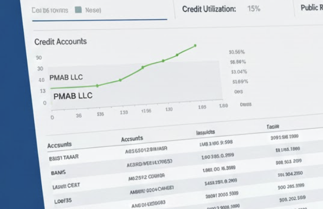Select the PMAB LLC label beside axis value 40
The height and width of the screenshot is (209, 323).
pos(66,78)
